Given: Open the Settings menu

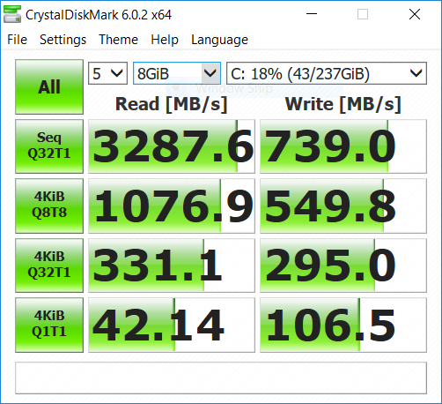Looking at the screenshot, I should tap(63, 40).
